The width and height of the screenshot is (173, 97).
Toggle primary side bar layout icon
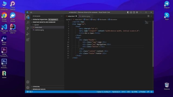tap(128, 12)
